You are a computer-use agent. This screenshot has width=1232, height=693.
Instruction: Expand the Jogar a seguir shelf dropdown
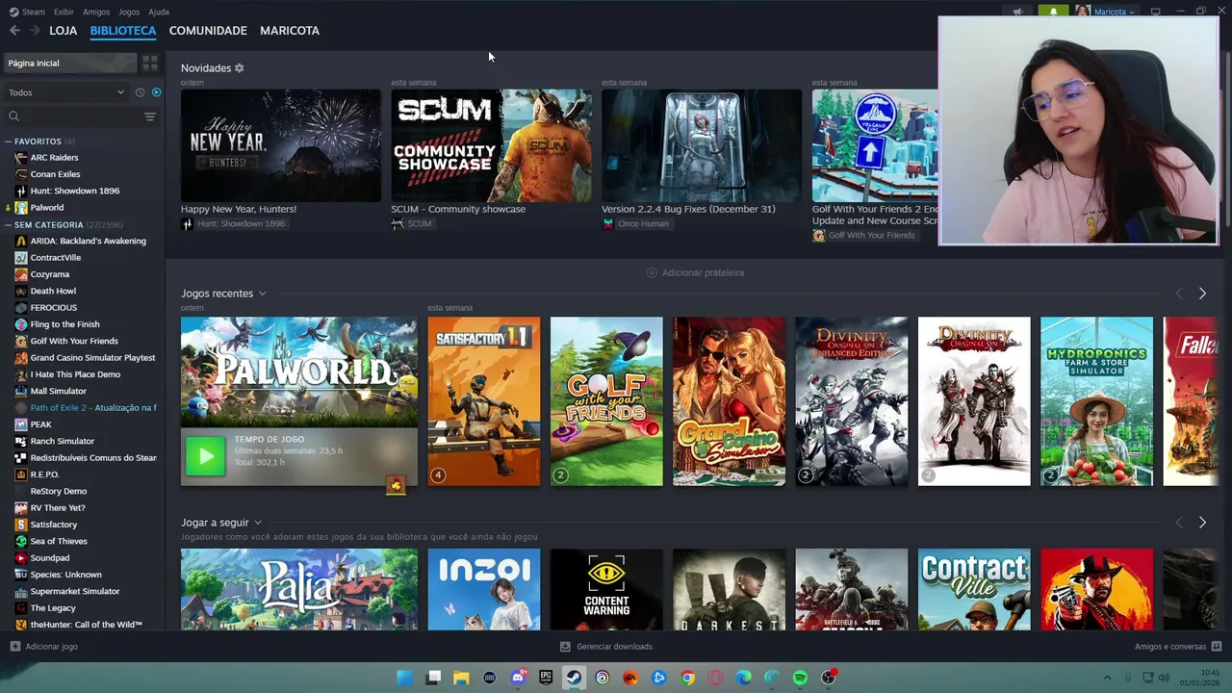pos(258,523)
